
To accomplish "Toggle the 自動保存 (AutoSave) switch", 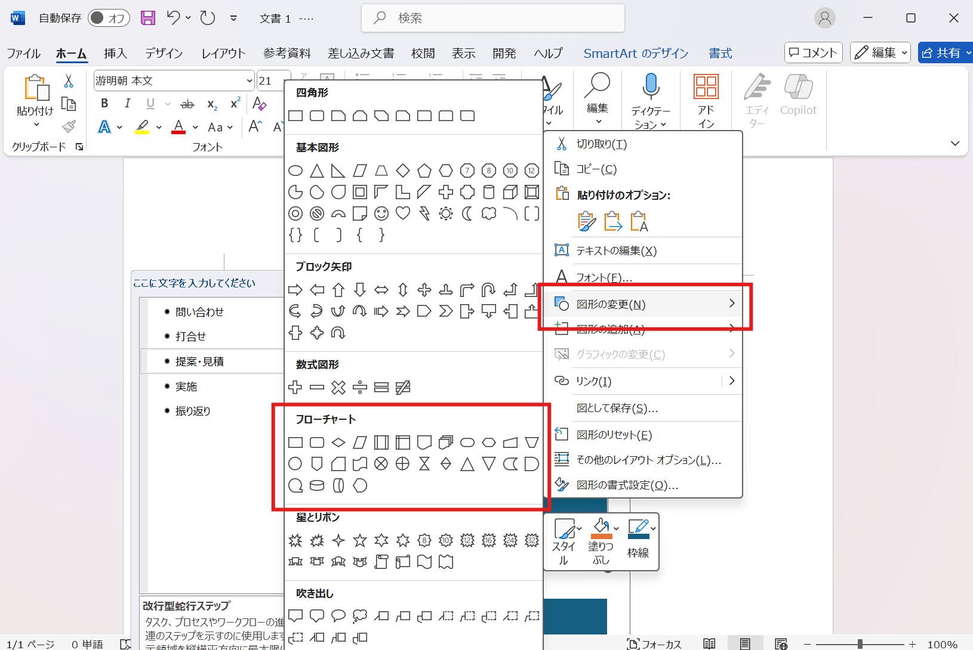I will click(x=108, y=18).
